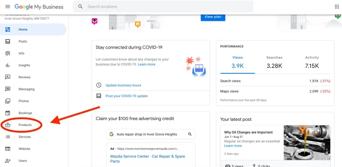Image resolution: width=342 pixels, height=167 pixels.
Task: Switch to the Searches performance tab
Action: 274,63
